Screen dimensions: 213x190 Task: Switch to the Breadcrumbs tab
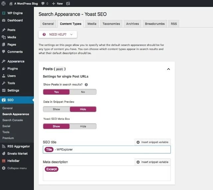click(155, 24)
